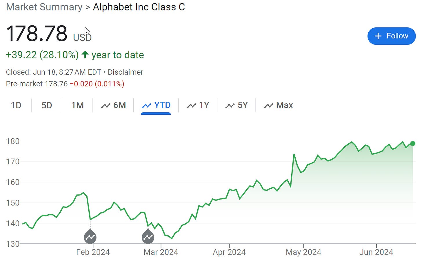Select the YTD range tab

coord(156,105)
